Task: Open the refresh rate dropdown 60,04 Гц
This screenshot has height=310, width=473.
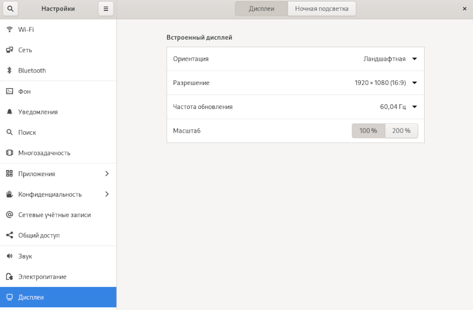Action: pos(398,106)
